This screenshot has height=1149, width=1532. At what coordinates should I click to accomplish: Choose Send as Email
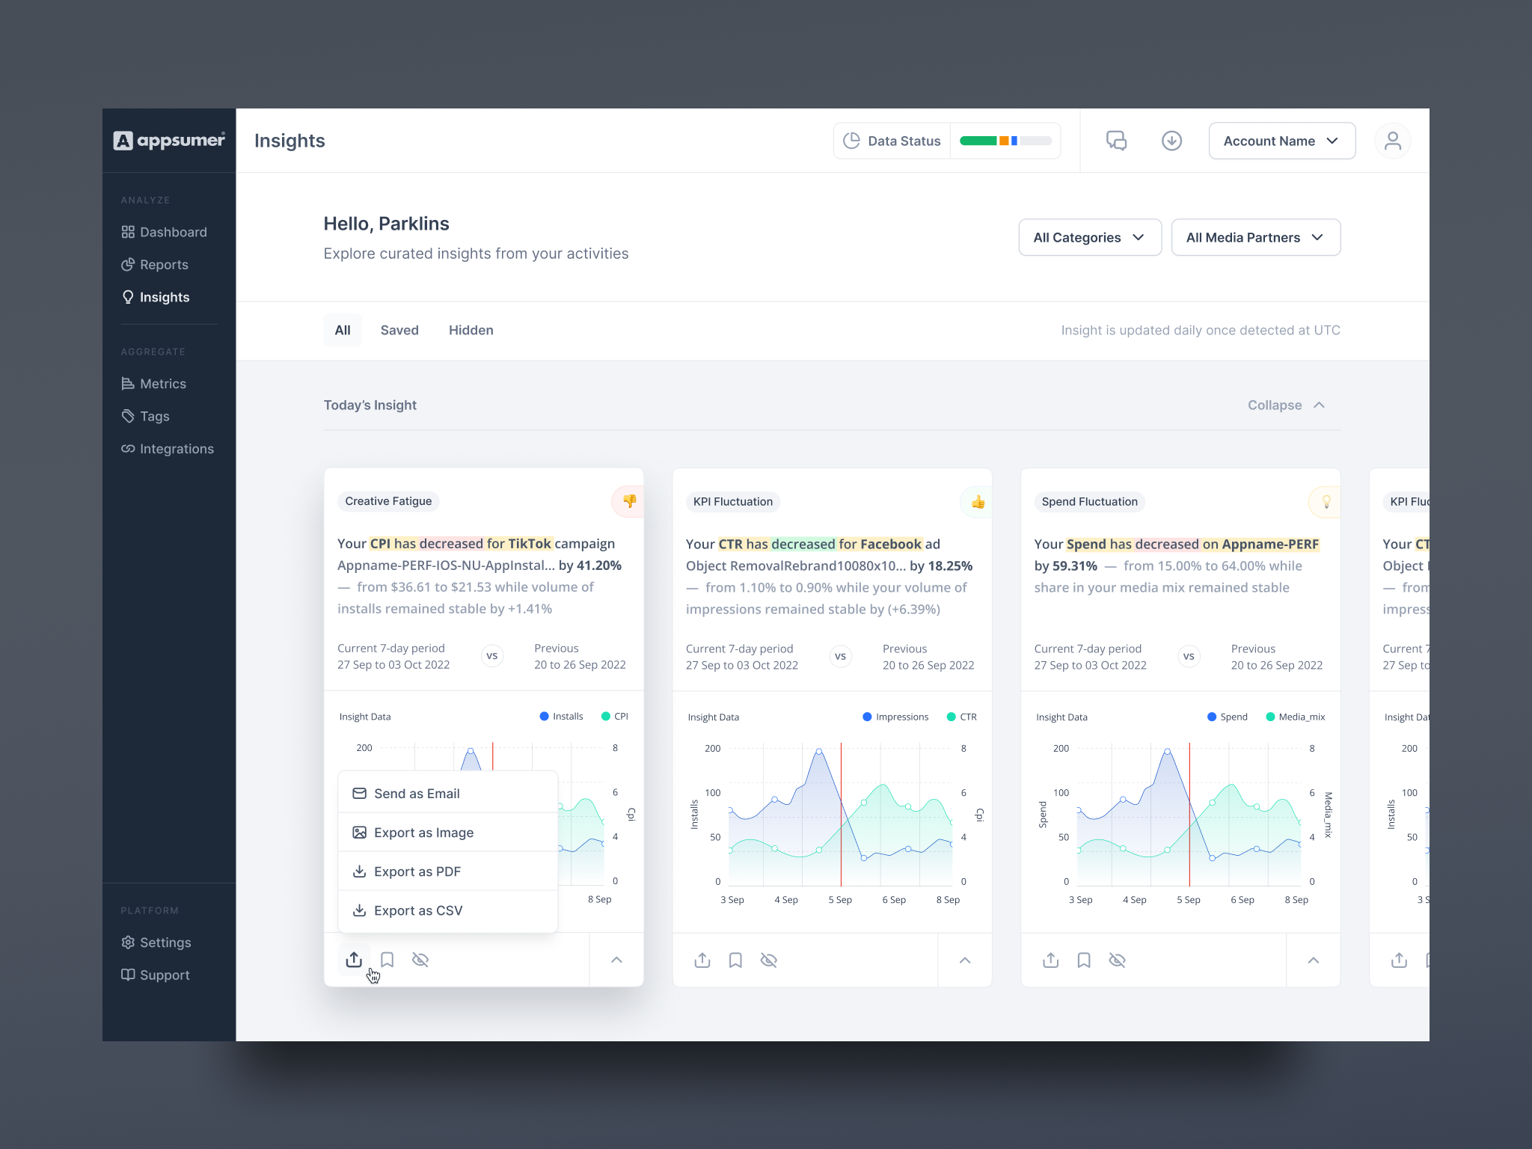448,793
